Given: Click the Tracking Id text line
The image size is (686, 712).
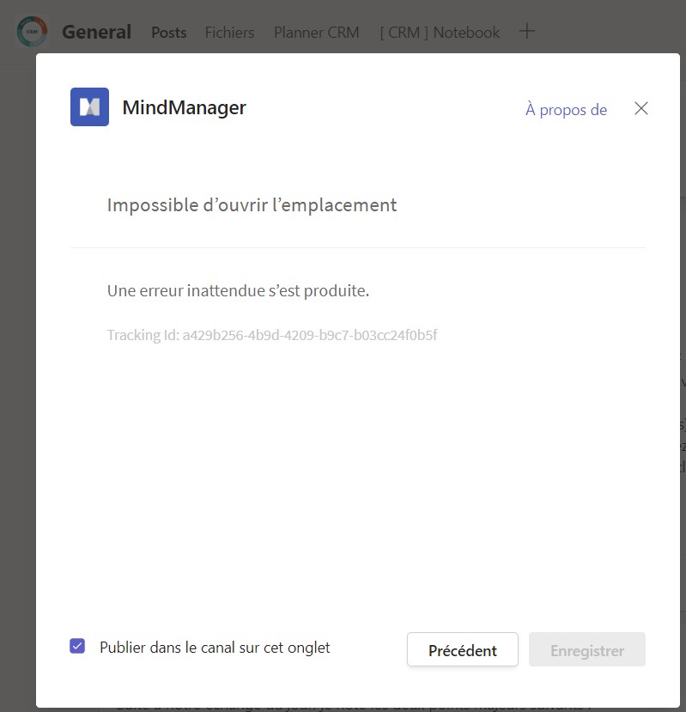Looking at the screenshot, I should (272, 335).
